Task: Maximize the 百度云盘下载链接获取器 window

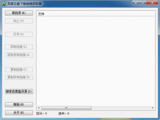Action: point(143,3)
